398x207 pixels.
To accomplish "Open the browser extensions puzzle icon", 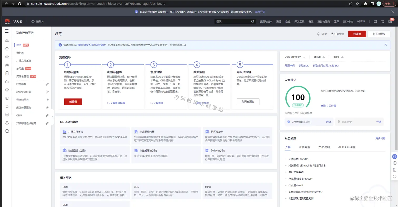I will tap(365, 4).
